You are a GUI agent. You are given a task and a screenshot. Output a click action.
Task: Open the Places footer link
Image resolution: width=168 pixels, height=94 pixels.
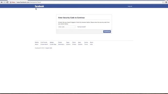tap(74, 42)
